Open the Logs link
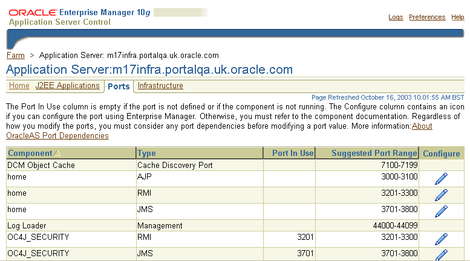470x261 pixels. [x=396, y=17]
